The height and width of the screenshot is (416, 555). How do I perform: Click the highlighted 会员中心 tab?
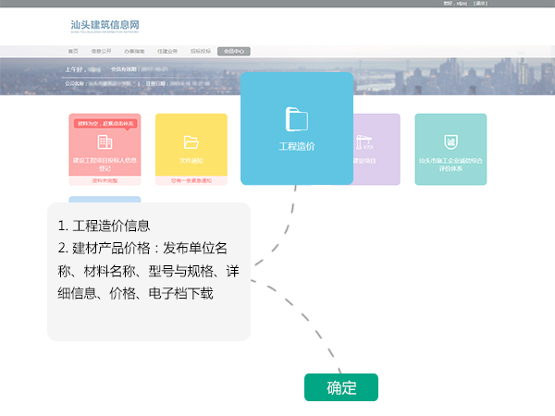click(234, 52)
